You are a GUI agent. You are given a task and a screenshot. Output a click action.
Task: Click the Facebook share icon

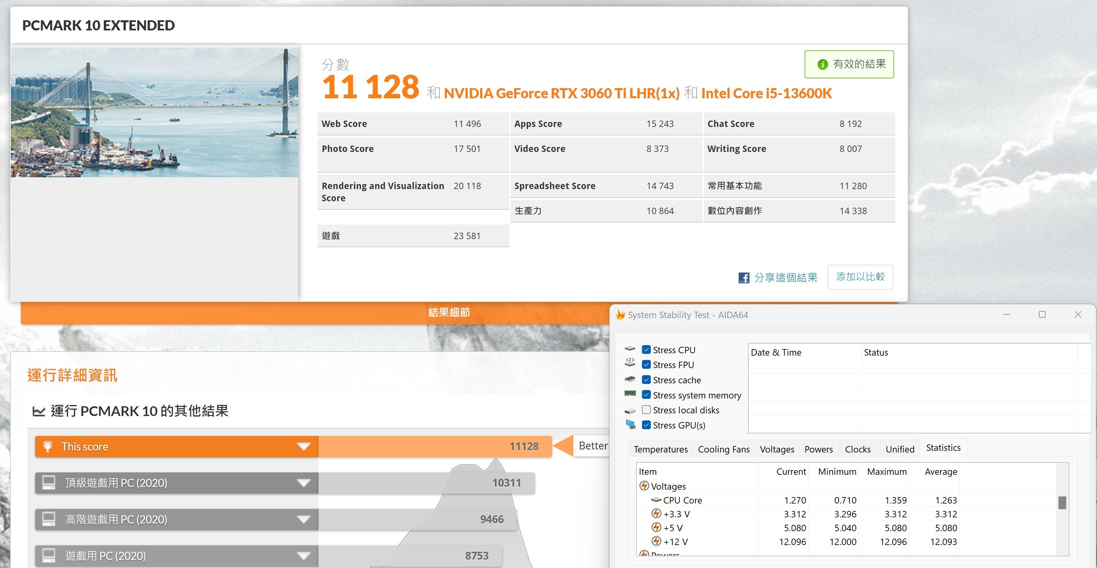(x=743, y=278)
